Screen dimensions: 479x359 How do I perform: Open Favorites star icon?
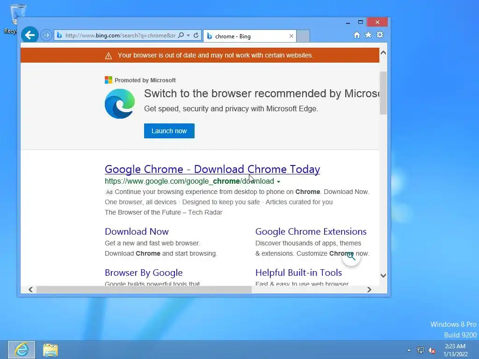[368, 35]
